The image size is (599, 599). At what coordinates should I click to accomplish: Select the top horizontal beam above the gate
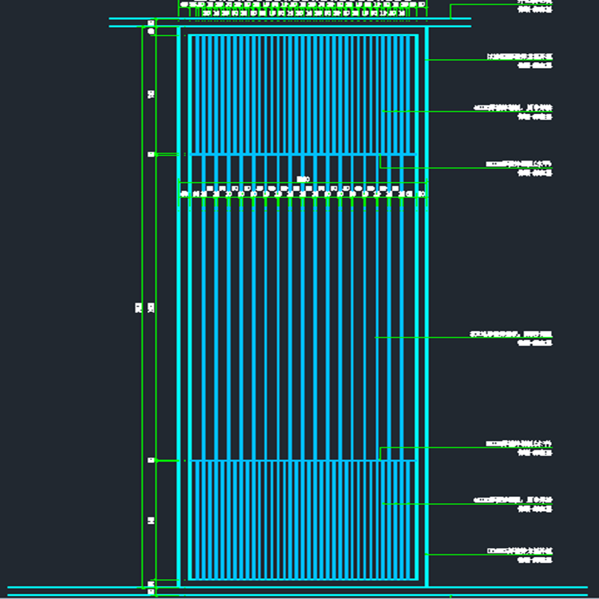pos(290,22)
